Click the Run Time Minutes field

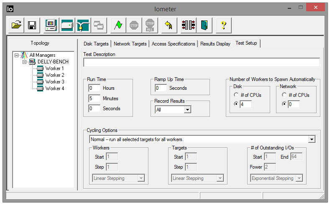tap(94, 98)
